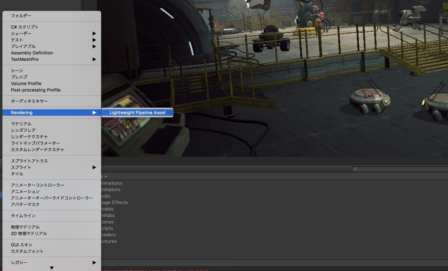Screen dimensions: 448x271
Task: Click Lightweight Pipeline Asset submenu item
Action: (x=137, y=113)
